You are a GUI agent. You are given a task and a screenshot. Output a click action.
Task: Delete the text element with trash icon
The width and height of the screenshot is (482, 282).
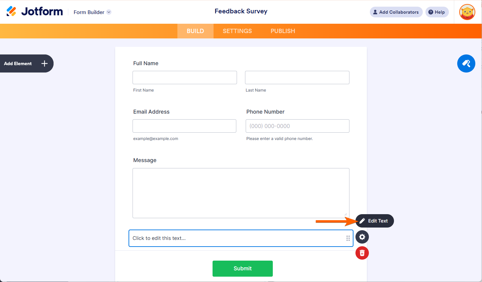[362, 253]
